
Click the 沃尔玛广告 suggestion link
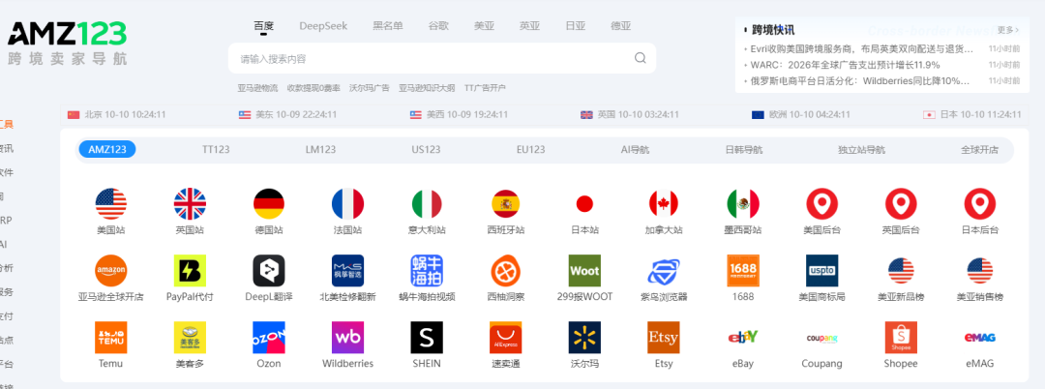pos(370,88)
